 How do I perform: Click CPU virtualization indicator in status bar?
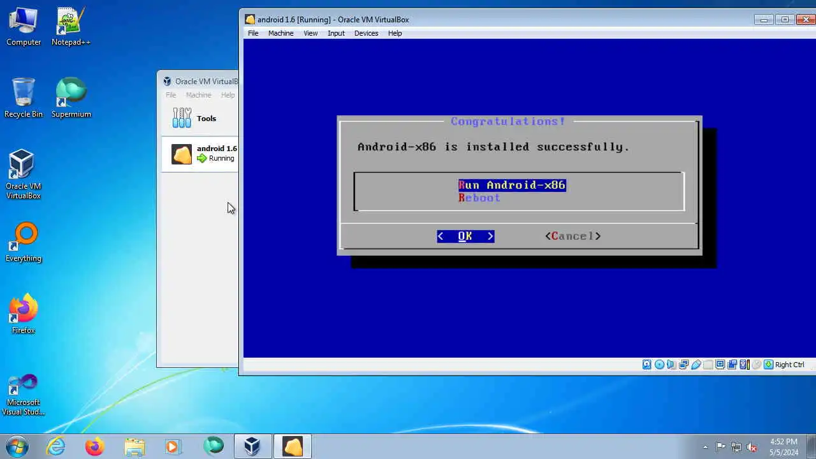pos(745,365)
